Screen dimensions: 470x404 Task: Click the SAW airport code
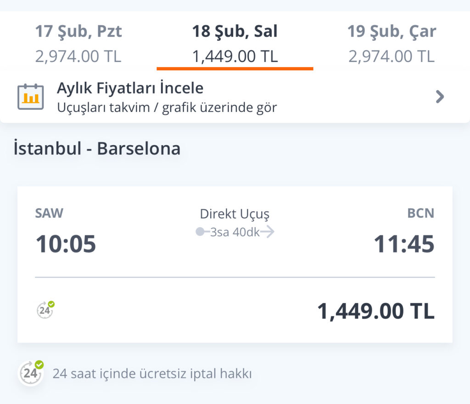pyautogui.click(x=49, y=213)
